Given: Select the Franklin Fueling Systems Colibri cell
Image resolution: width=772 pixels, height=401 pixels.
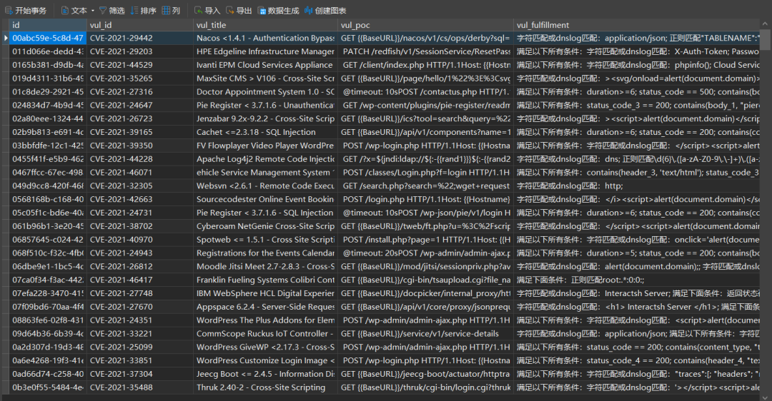Looking at the screenshot, I should 265,280.
